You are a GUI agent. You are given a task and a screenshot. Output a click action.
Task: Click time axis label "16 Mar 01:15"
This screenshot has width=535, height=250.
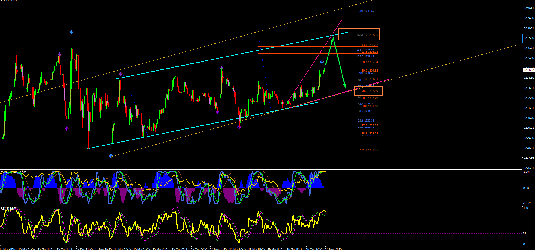218,249
